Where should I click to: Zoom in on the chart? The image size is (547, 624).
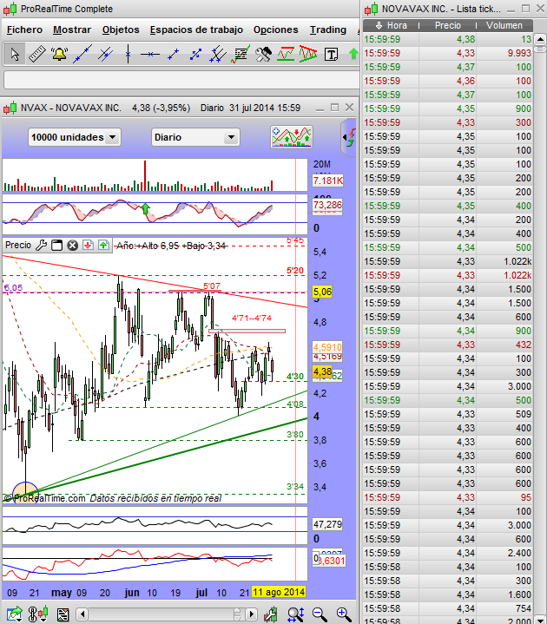tap(344, 614)
